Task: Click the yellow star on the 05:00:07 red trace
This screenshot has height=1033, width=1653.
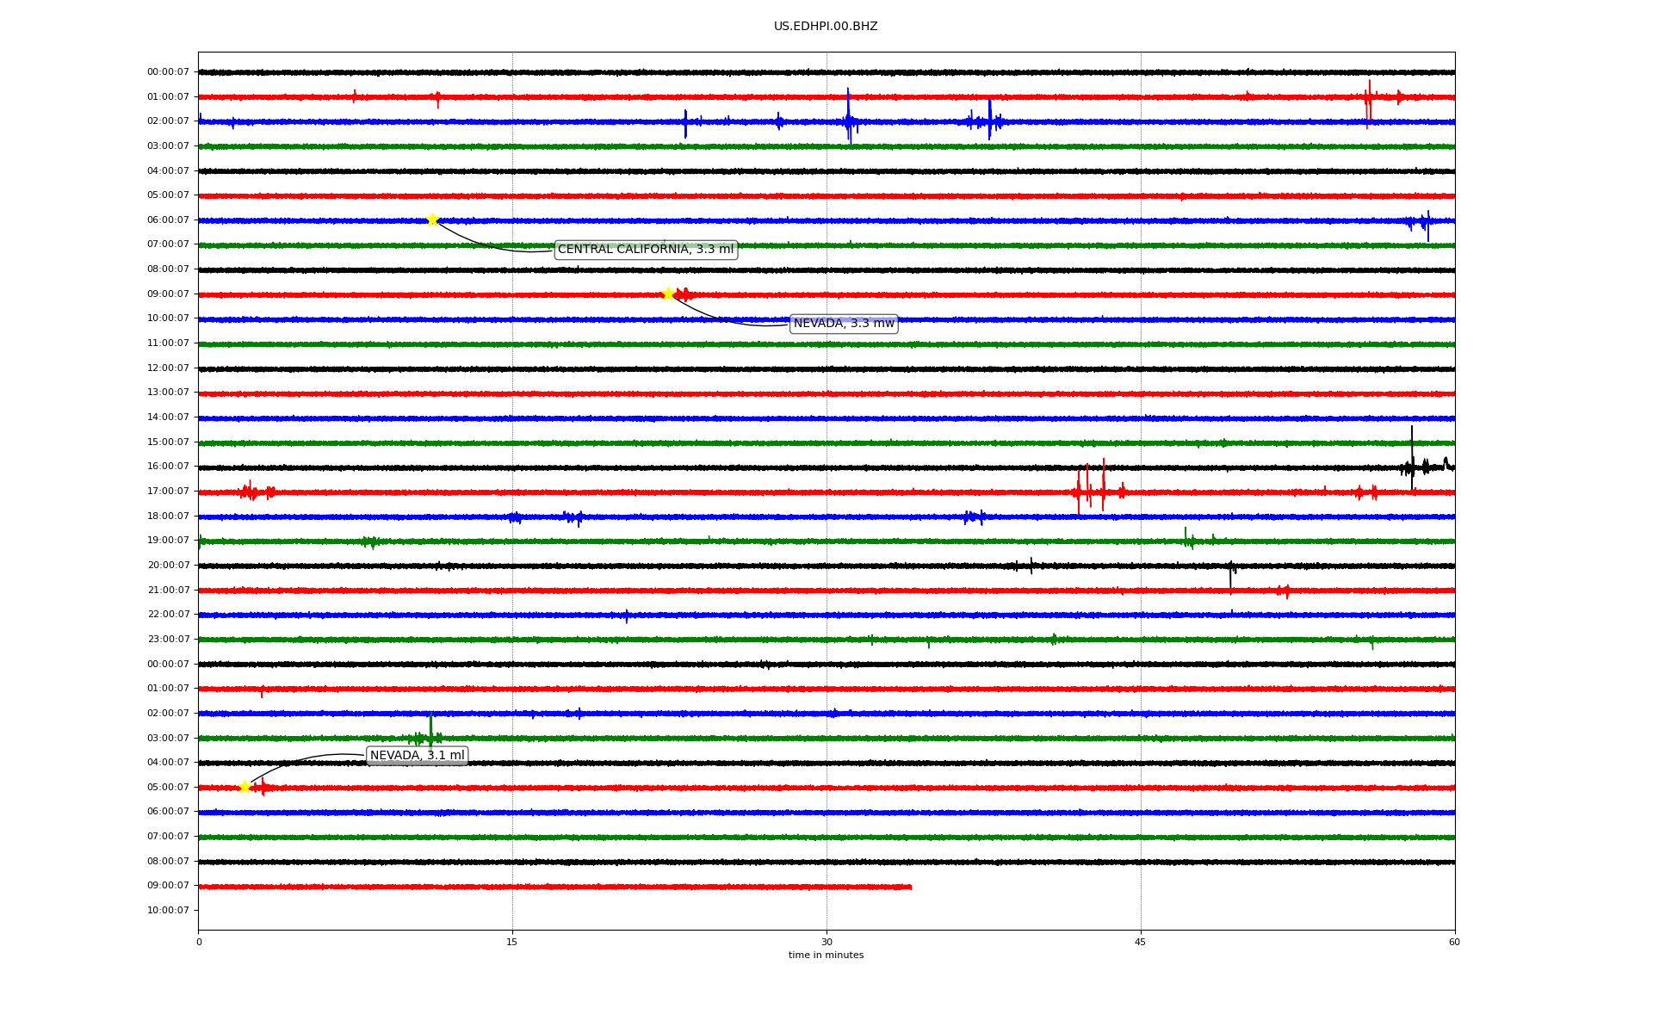Action: click(245, 787)
